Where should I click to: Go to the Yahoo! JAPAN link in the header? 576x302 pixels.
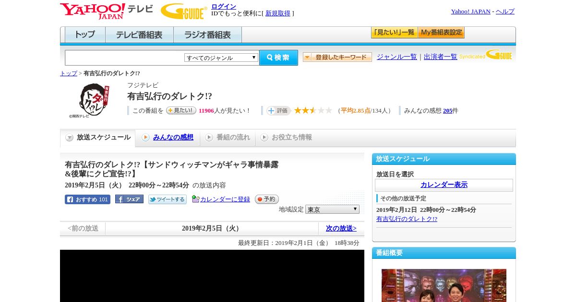tap(470, 12)
